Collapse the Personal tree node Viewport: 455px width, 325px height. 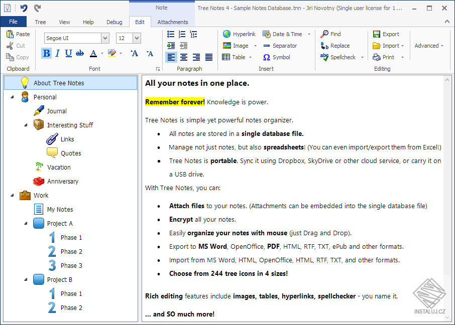click(x=12, y=97)
